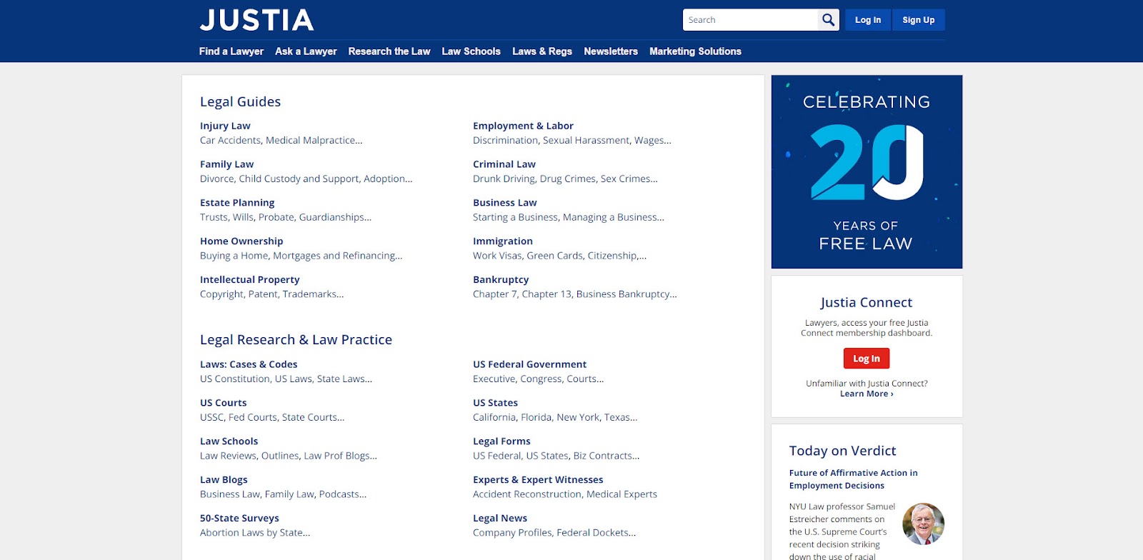Click the Learn More link
Image resolution: width=1143 pixels, height=560 pixels.
867,394
